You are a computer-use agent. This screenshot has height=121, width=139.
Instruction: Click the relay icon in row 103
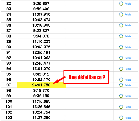tap(121, 118)
